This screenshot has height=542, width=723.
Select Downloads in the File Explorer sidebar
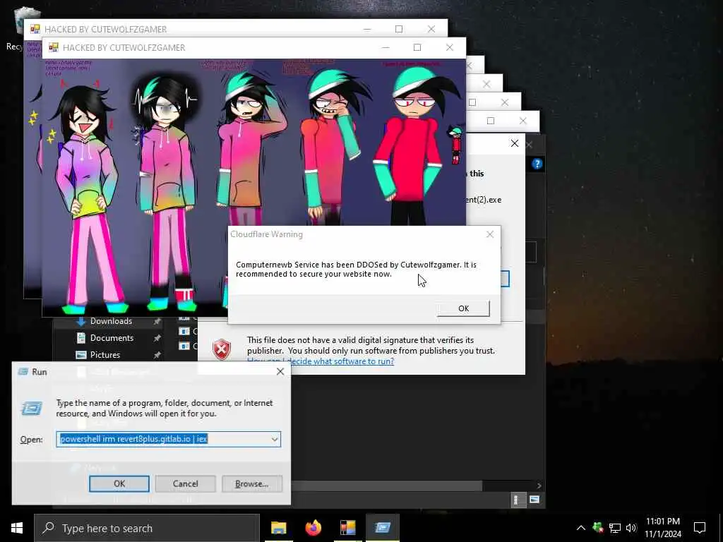click(111, 321)
